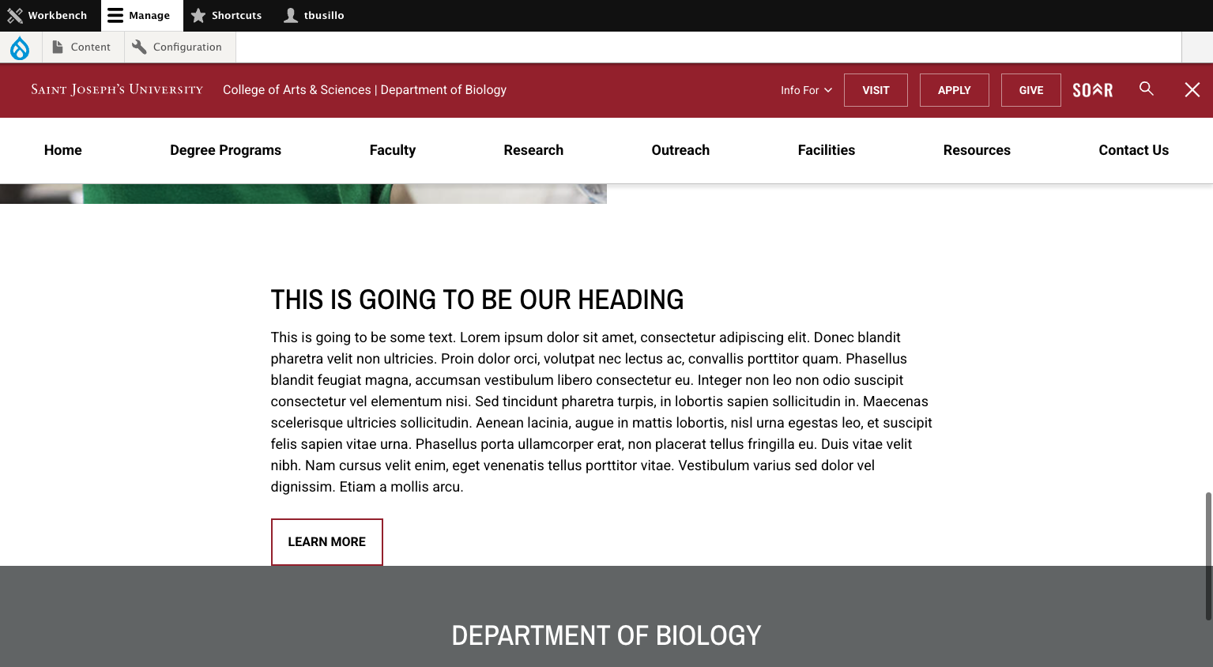
Task: Click the green banner image strip
Action: click(x=303, y=194)
